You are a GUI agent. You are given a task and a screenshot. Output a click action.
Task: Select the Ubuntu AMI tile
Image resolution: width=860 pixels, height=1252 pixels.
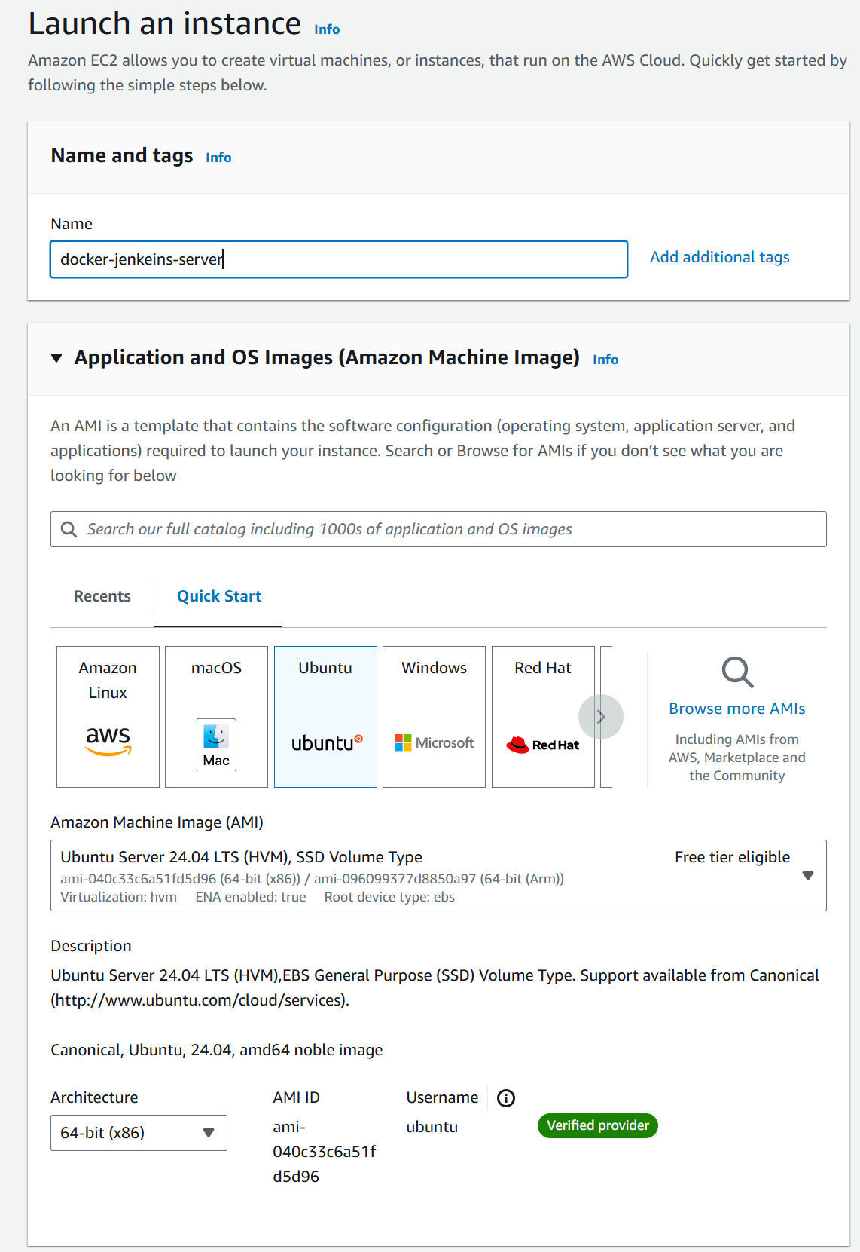pos(325,716)
